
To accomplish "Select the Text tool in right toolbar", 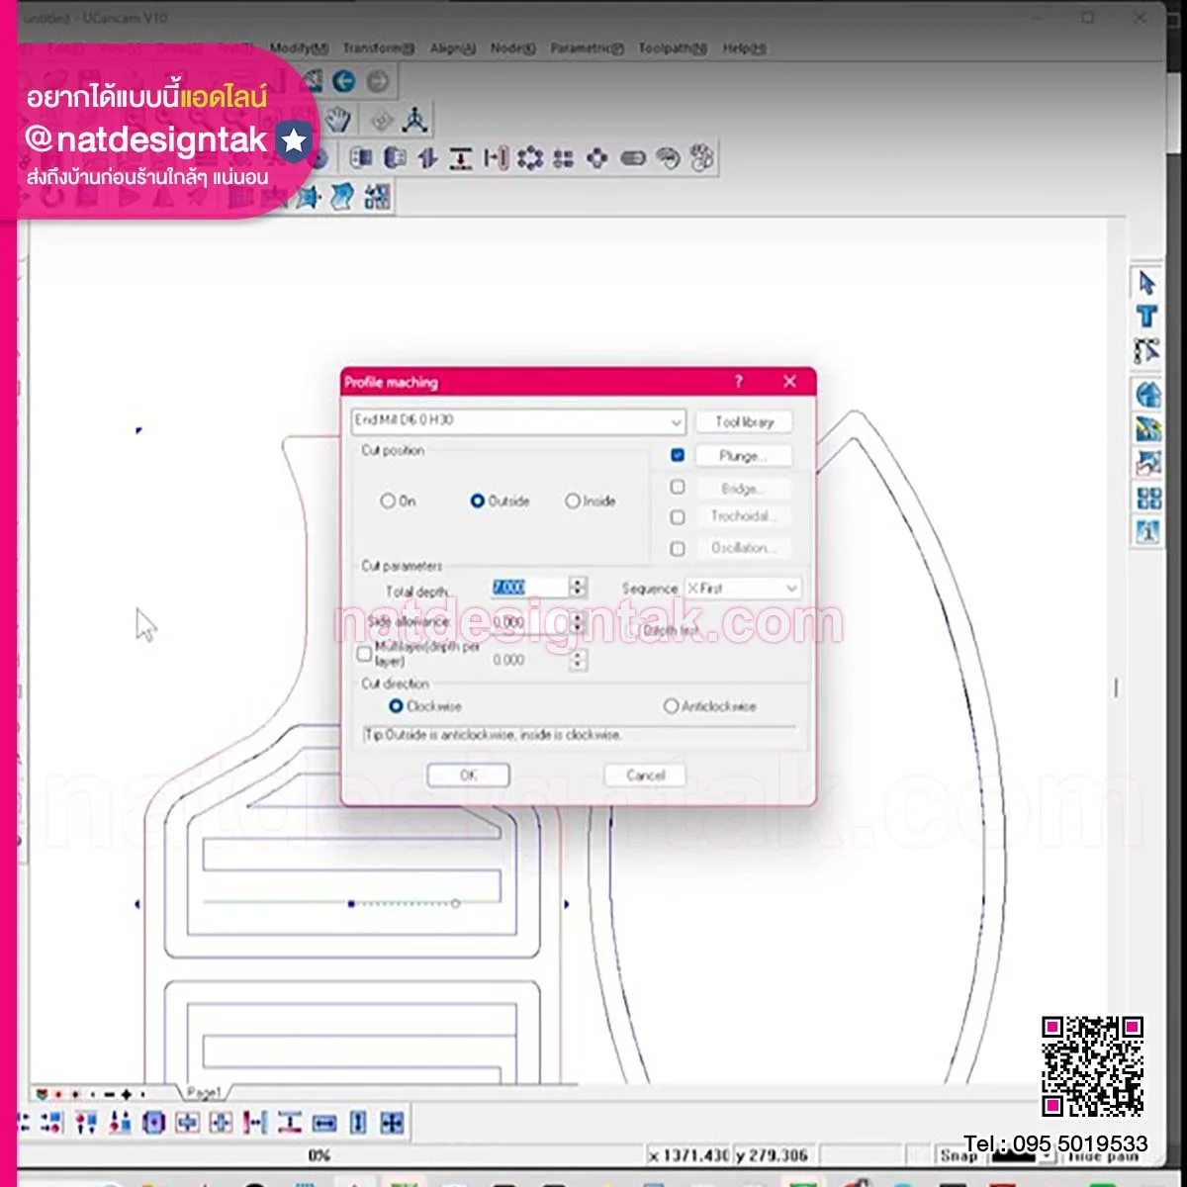I will [1146, 317].
